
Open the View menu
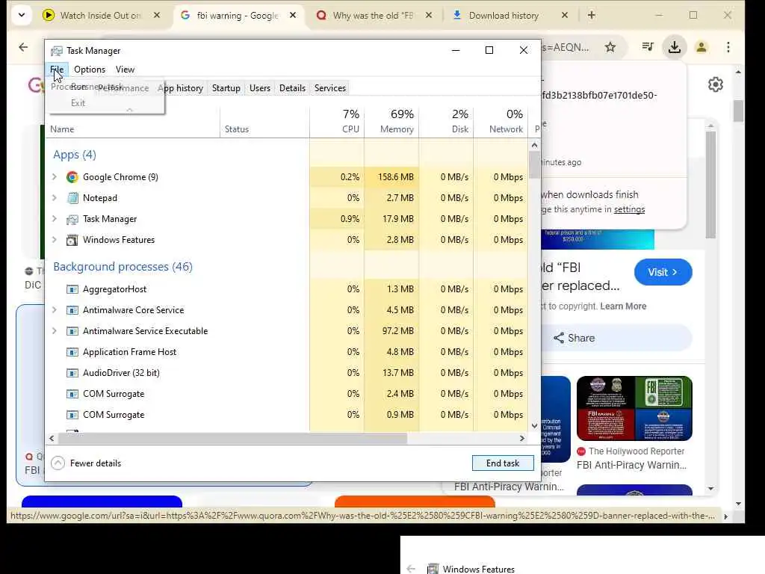point(125,70)
